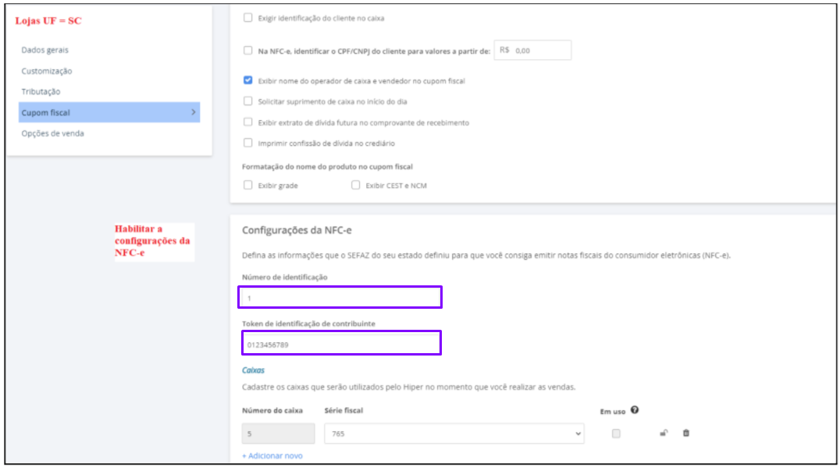Click the Número de identificação field

coord(340,297)
